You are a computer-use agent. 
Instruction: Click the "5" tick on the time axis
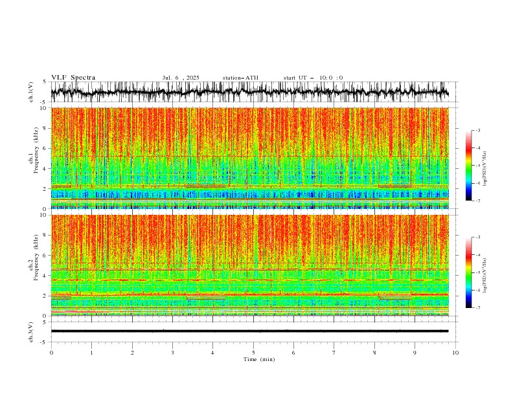(x=253, y=353)
